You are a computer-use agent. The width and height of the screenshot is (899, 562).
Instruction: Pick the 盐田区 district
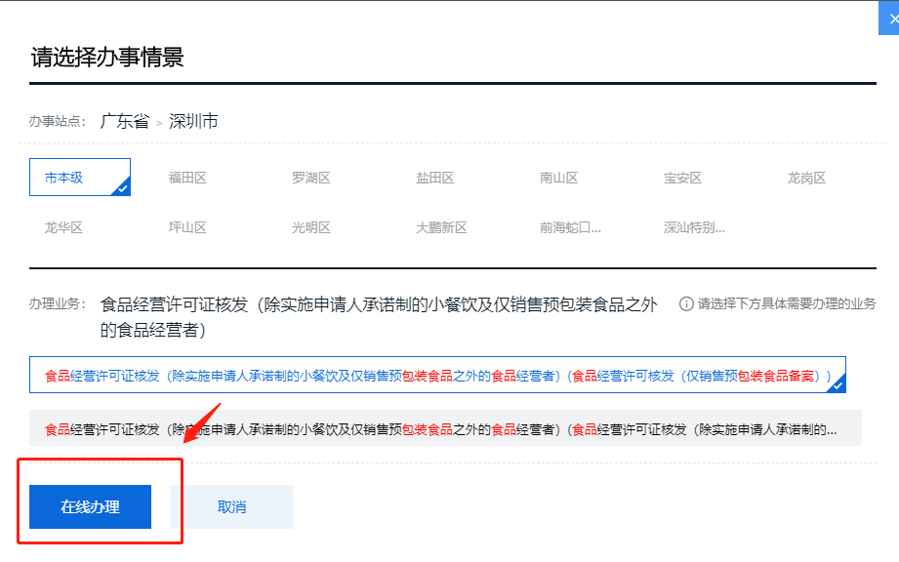pyautogui.click(x=435, y=178)
